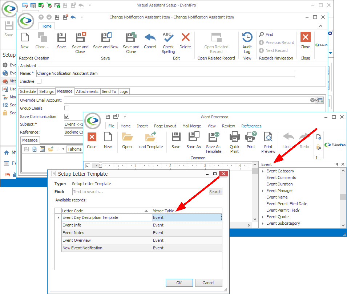347x294 pixels.
Task: Click the Find magnifier in Records Navigation
Action: (x=266, y=34)
